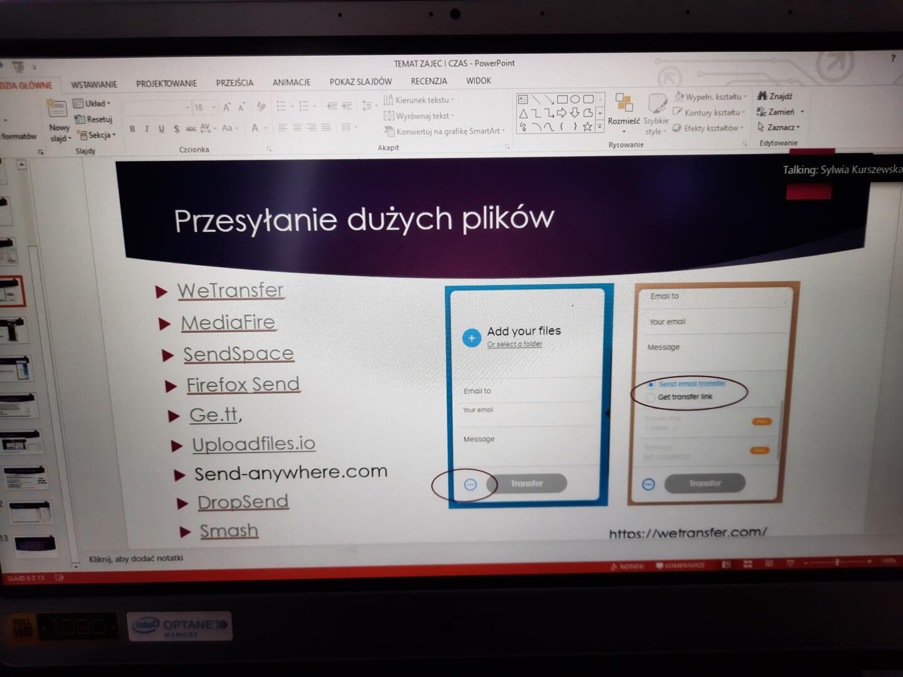Click the WeTransfer hyperlink on the slide
Image resolution: width=903 pixels, height=677 pixels.
[x=231, y=290]
